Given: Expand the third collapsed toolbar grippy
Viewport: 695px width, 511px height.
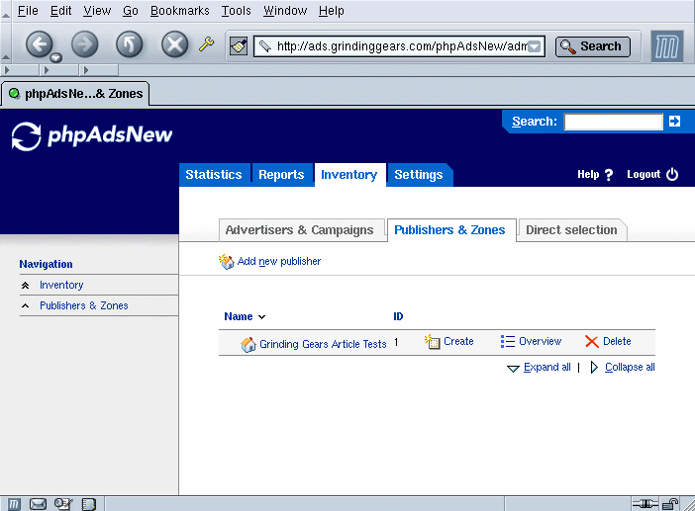Looking at the screenshot, I should 99,70.
